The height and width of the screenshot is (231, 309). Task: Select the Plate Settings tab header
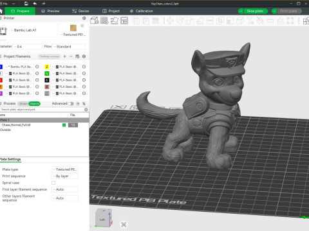pyautogui.click(x=10, y=159)
